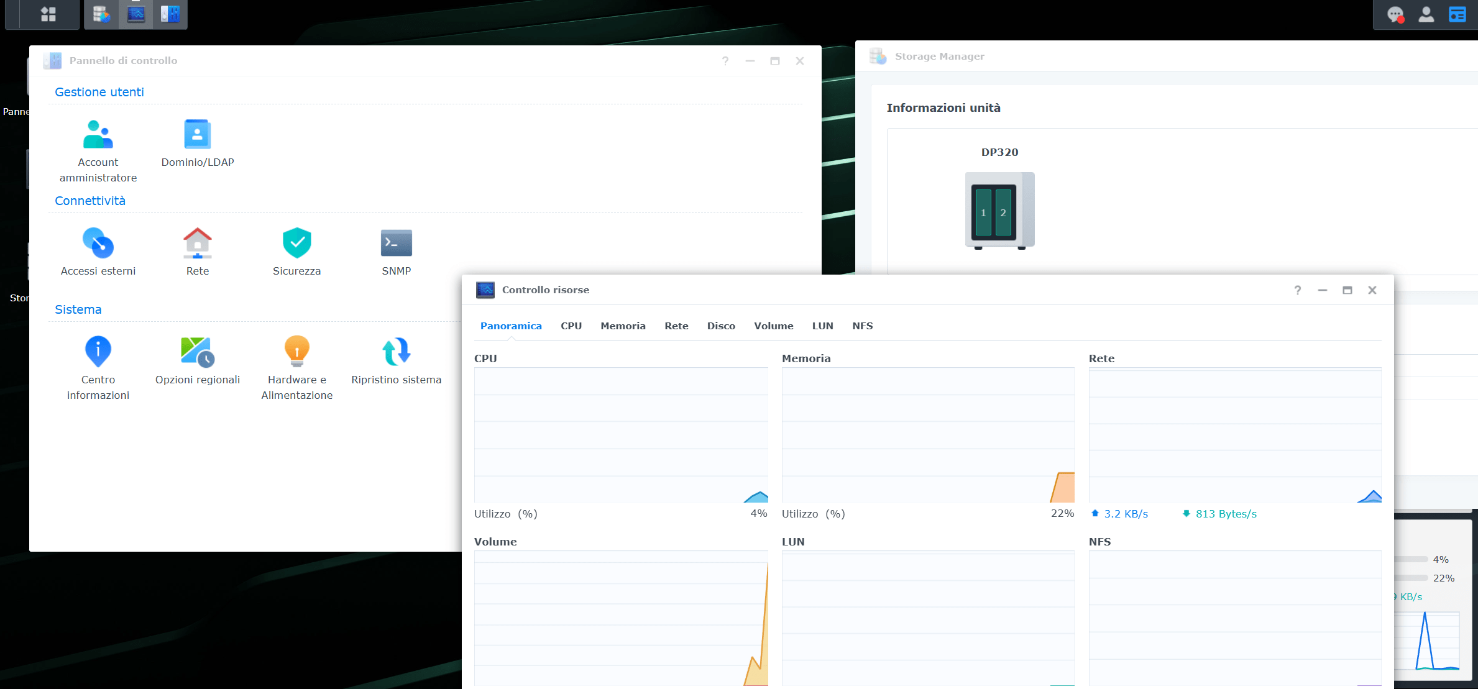Open the Sicurezza shield icon
This screenshot has width=1478, height=689.
pos(297,243)
